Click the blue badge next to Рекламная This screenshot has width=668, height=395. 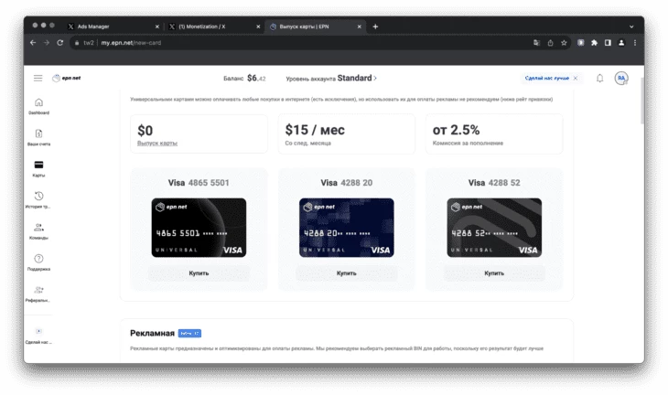(x=189, y=333)
